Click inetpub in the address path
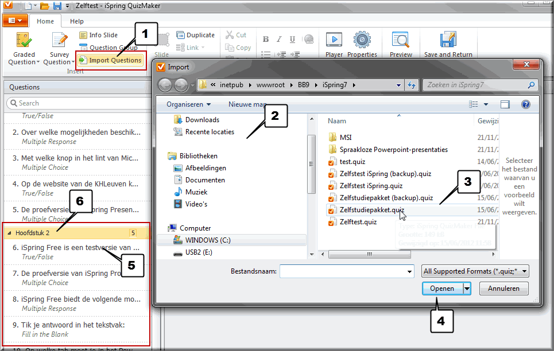Viewport: 554px width, 351px height. [231, 85]
